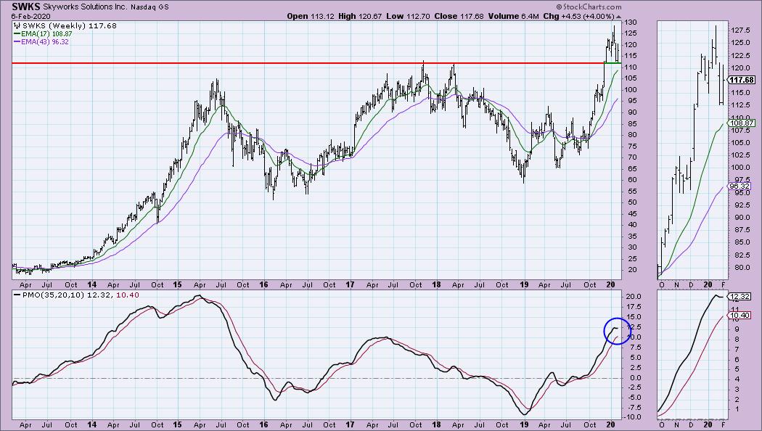This screenshot has width=762, height=431.
Task: Select the Low 112.70 value in the header
Action: 408,16
